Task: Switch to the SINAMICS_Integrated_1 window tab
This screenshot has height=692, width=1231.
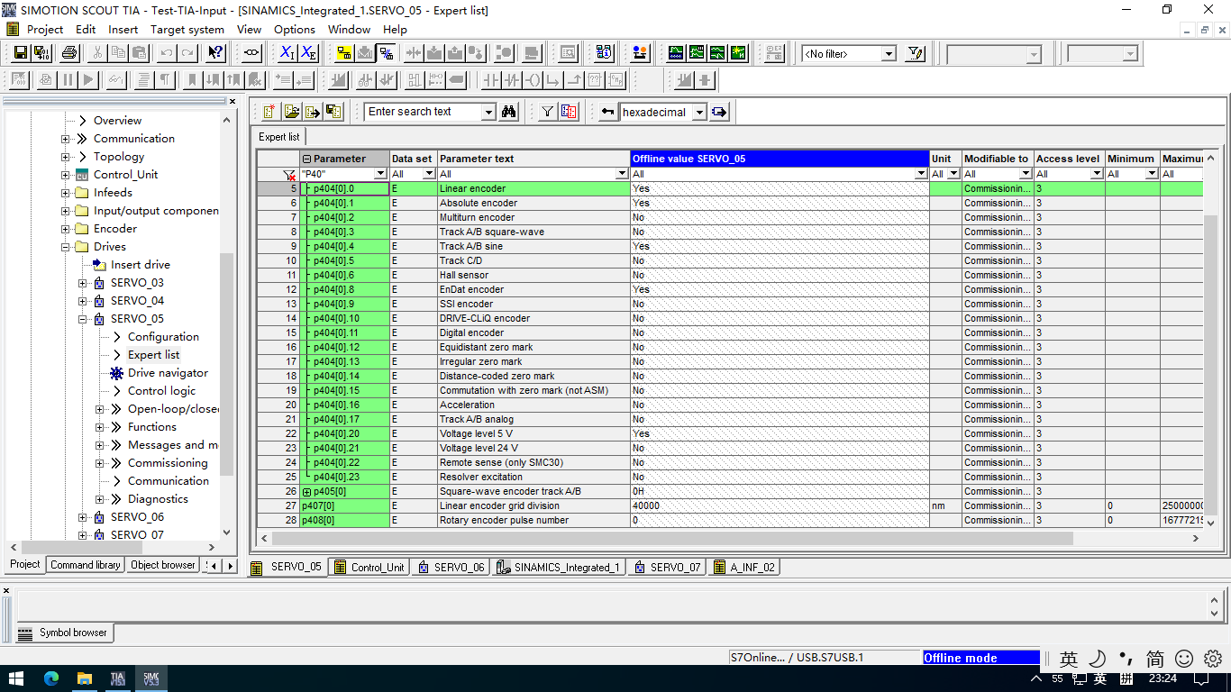Action: (559, 568)
